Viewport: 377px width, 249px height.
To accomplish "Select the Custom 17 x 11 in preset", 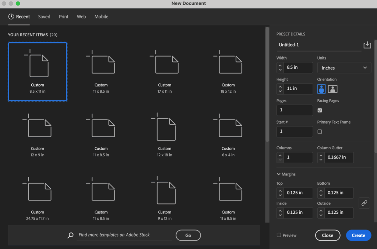I will [x=165, y=72].
